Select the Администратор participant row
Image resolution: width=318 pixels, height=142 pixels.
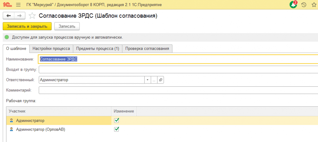pos(162,121)
